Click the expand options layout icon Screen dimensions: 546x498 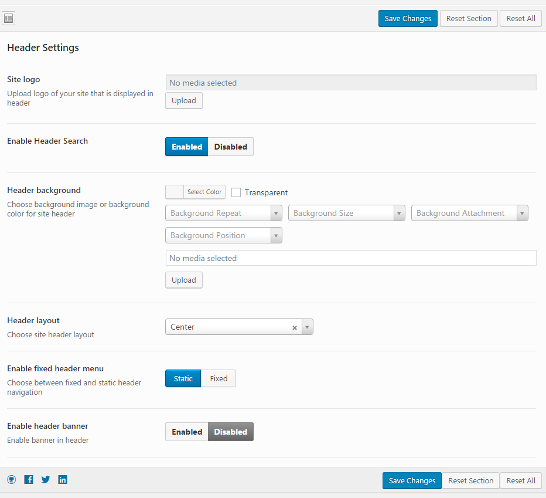point(9,18)
